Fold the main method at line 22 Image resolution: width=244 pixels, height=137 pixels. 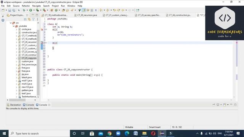click(x=46, y=75)
